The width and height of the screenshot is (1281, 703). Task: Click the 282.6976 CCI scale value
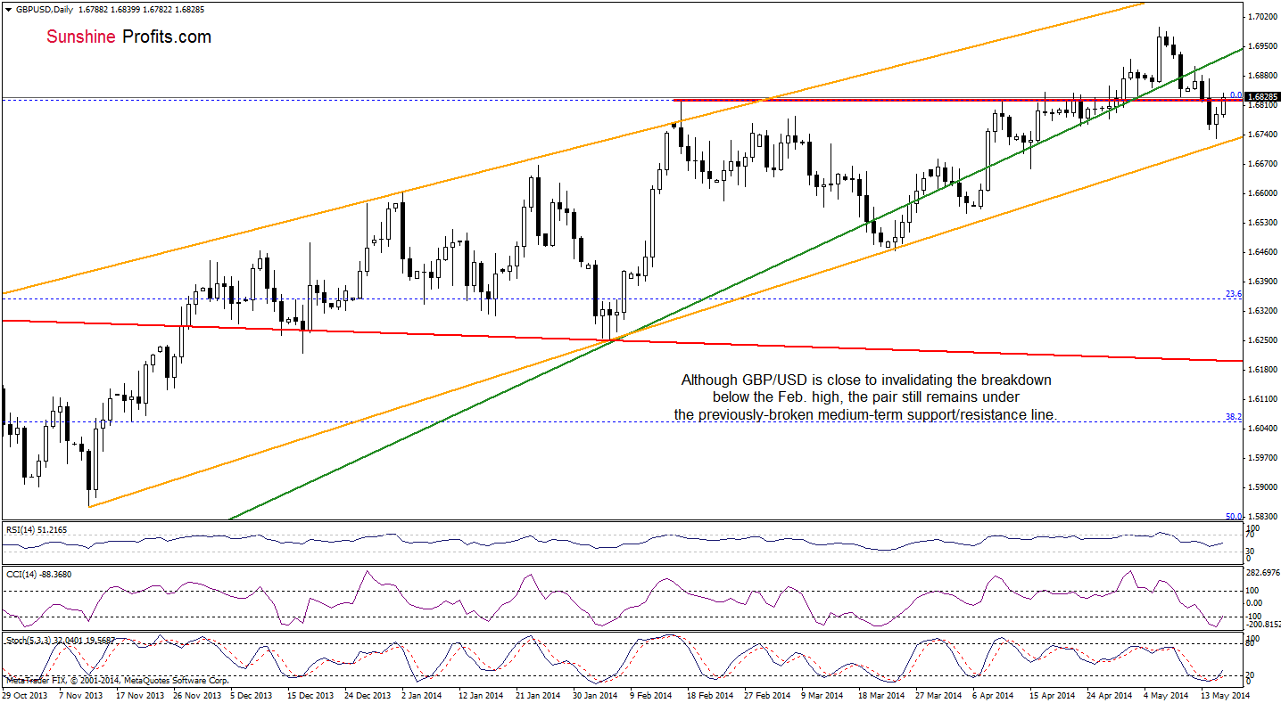[1263, 574]
